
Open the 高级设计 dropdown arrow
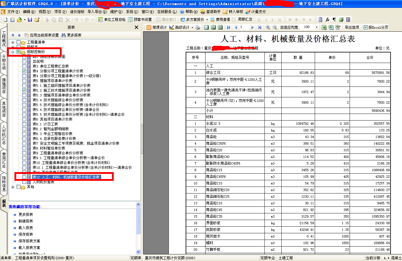coord(192,27)
